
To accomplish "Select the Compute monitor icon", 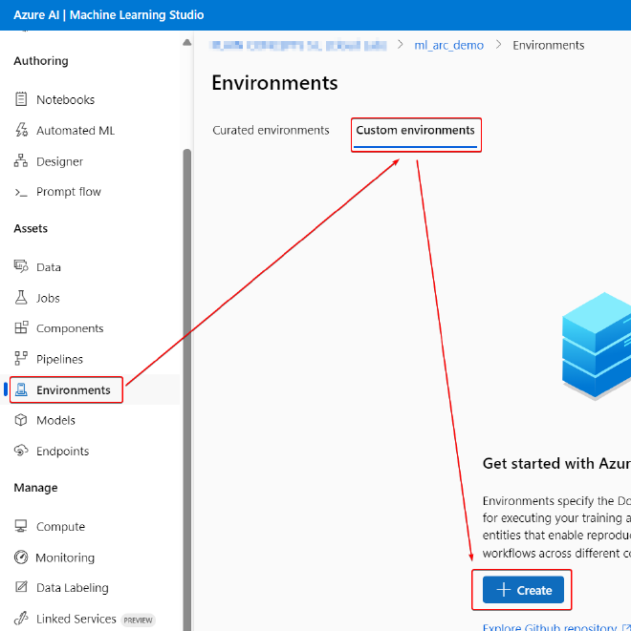I will (21, 526).
